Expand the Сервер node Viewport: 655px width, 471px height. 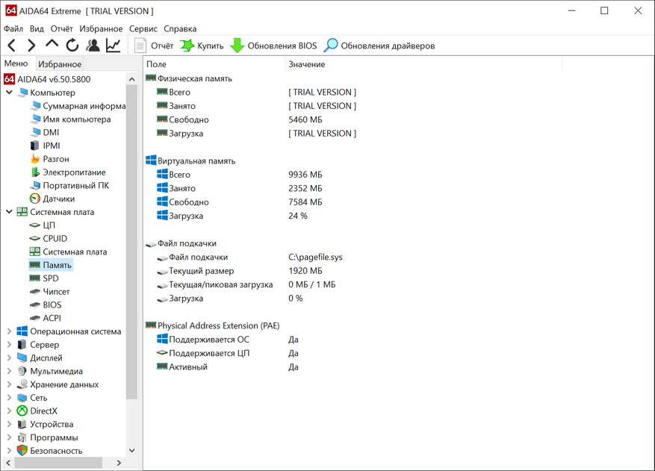tap(9, 345)
